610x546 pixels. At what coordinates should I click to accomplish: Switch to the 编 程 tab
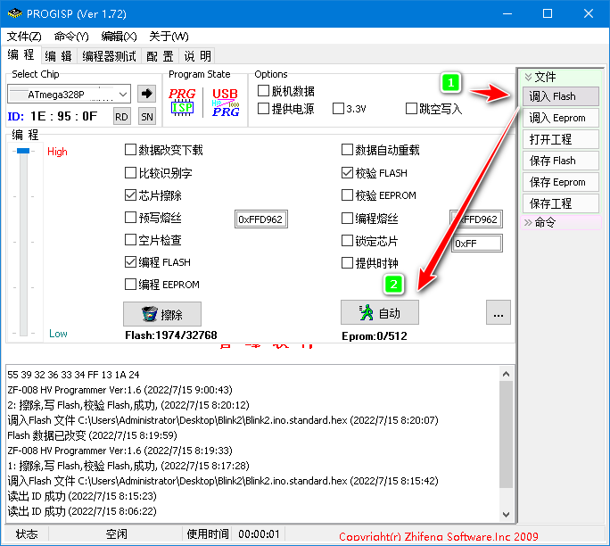(x=21, y=55)
